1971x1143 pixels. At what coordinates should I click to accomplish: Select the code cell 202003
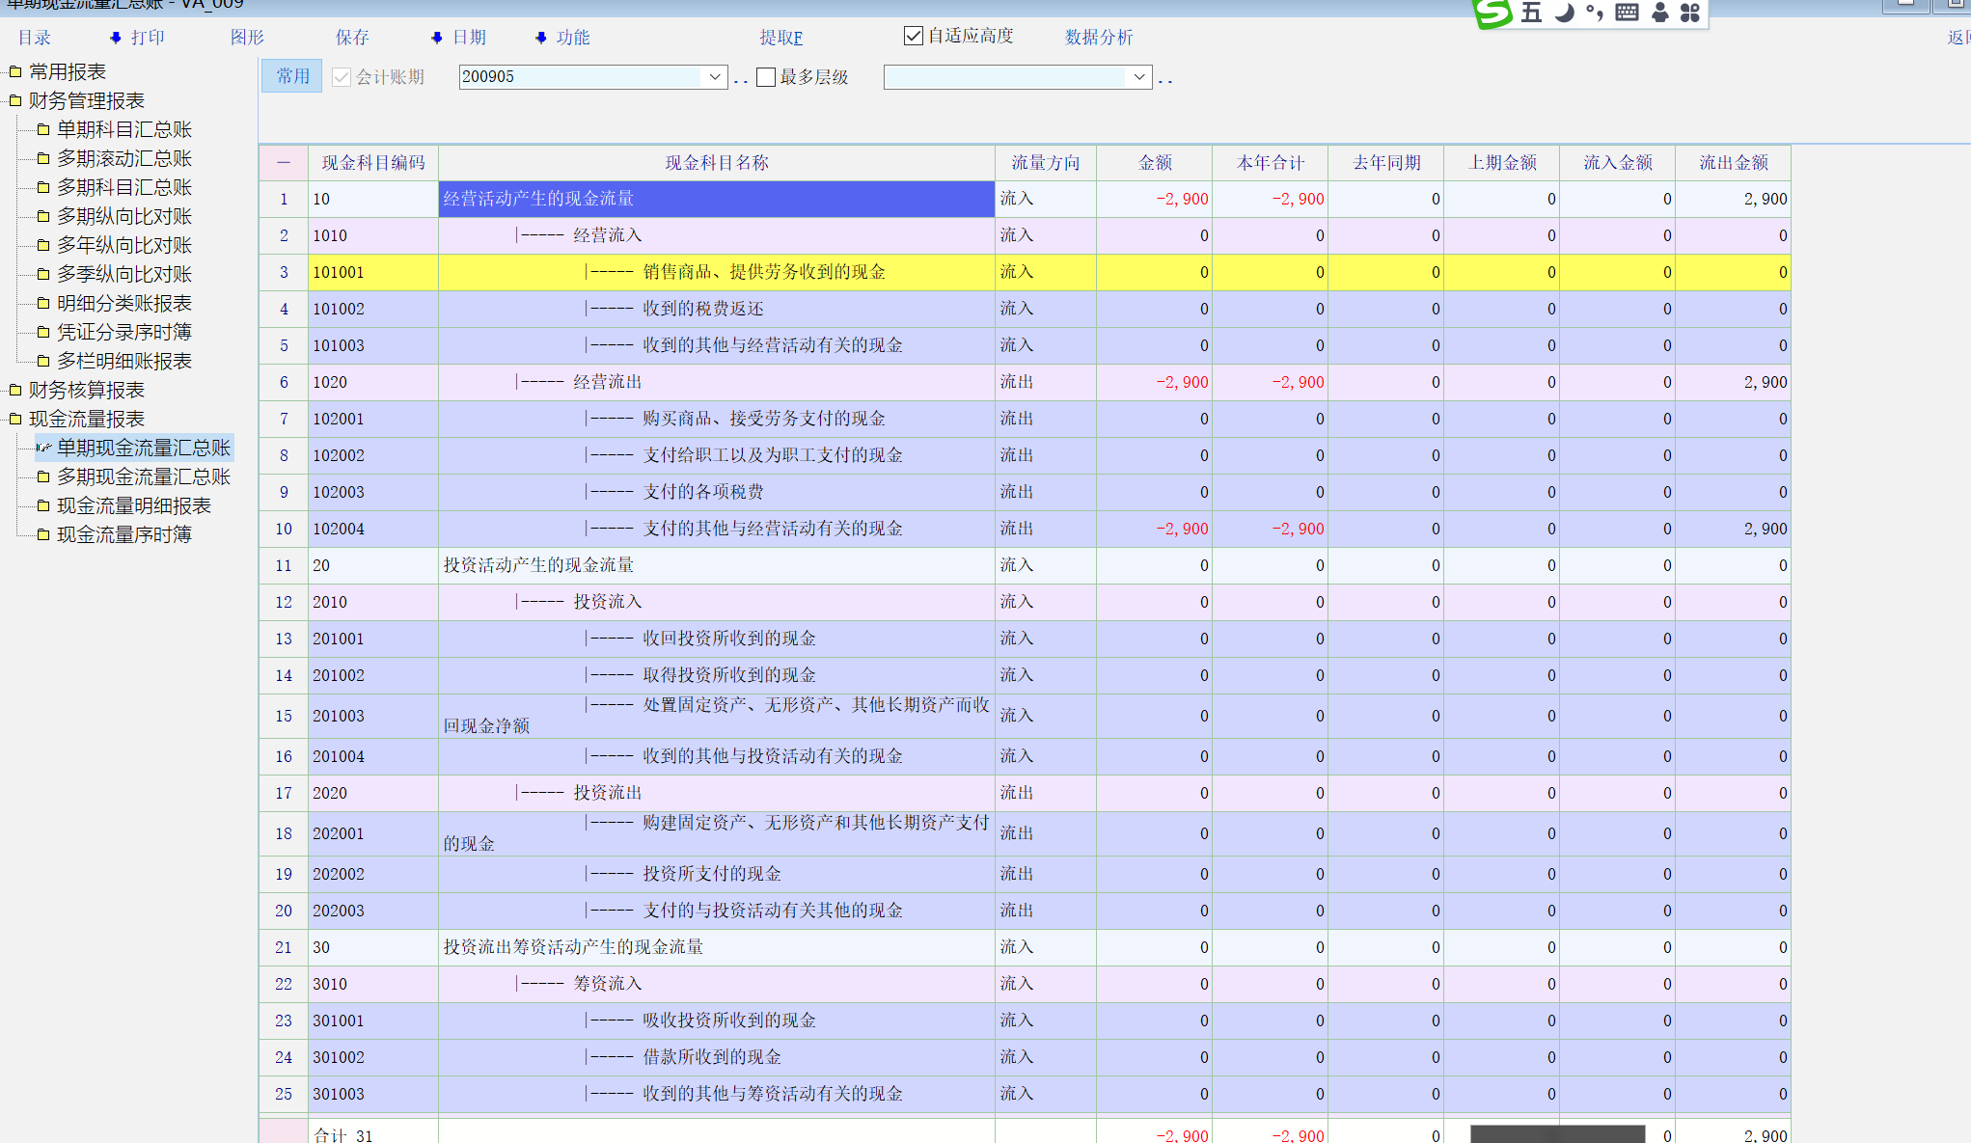pyautogui.click(x=373, y=911)
